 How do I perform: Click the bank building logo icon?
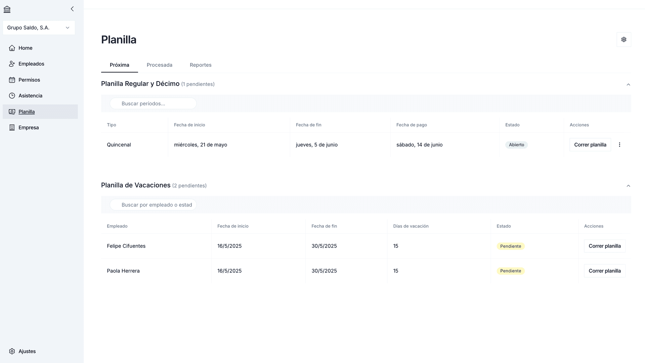click(x=7, y=9)
